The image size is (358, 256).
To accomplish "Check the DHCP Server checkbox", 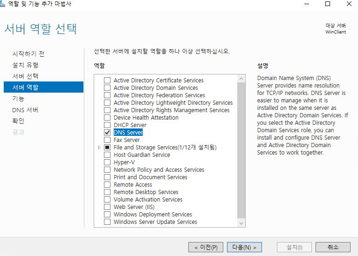I will (107, 125).
